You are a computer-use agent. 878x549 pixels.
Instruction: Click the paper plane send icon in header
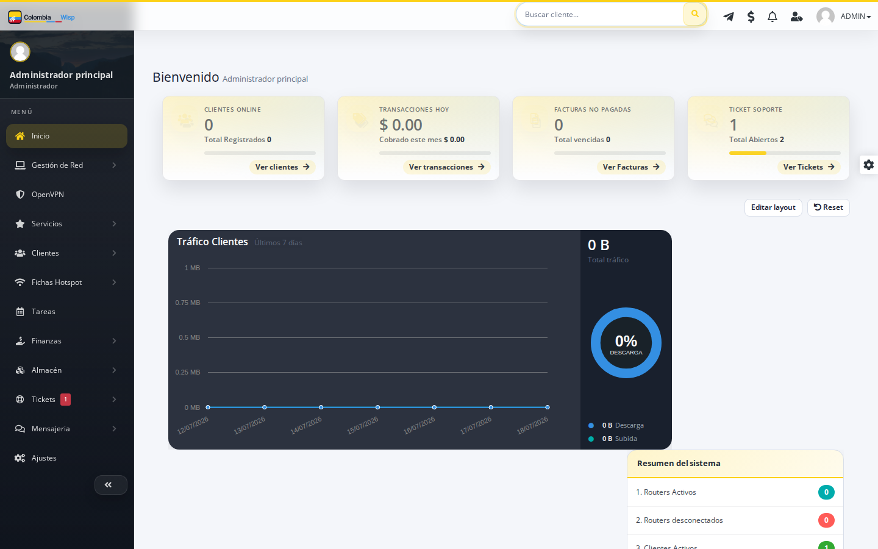click(729, 16)
